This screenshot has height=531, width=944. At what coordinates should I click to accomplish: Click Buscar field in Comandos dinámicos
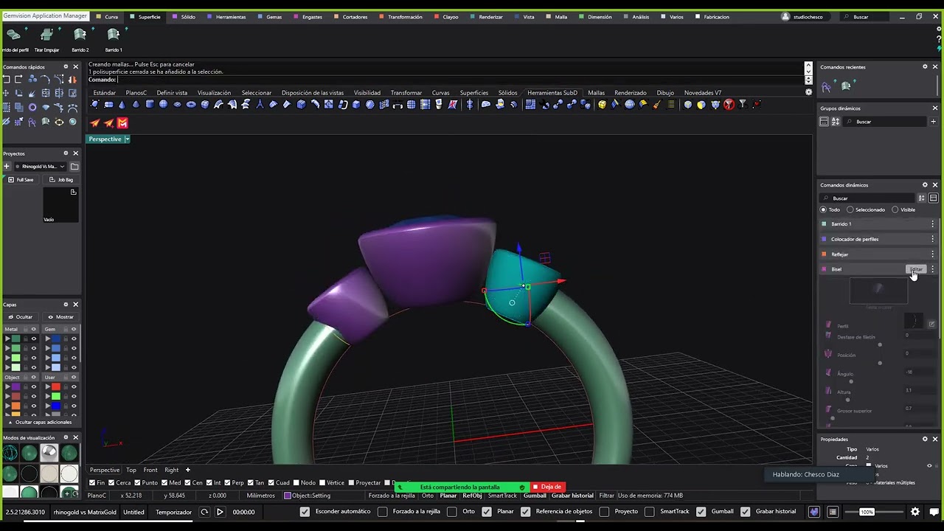[x=868, y=198]
